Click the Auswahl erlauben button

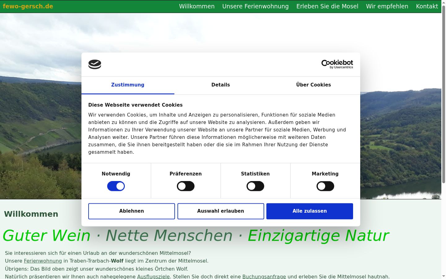click(x=221, y=211)
